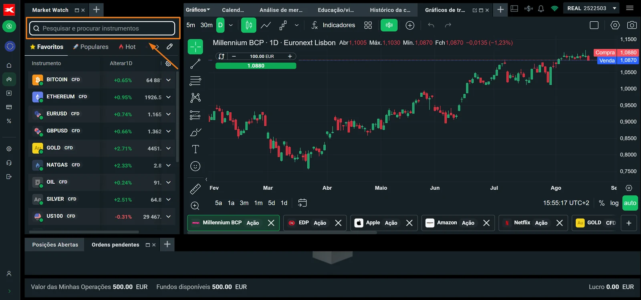Toggle the green one-click trading button
The image size is (641, 300).
pyautogui.click(x=389, y=25)
